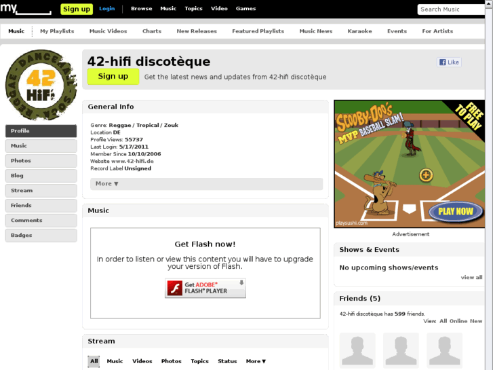Open the Music menu in top bar

[168, 9]
